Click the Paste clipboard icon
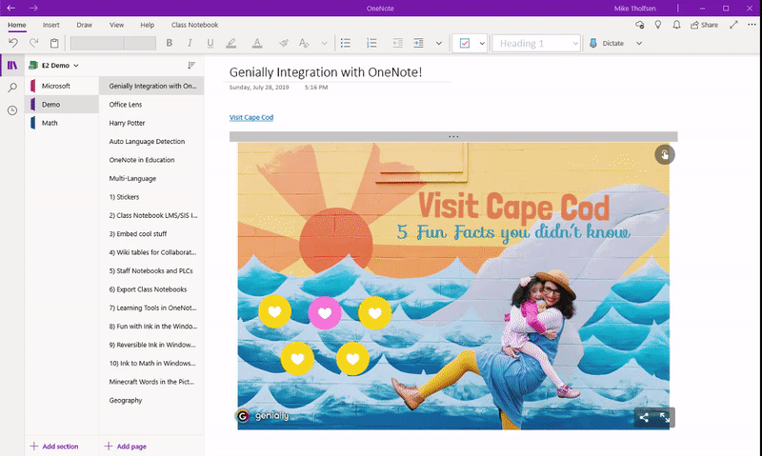This screenshot has height=456, width=762. click(54, 43)
